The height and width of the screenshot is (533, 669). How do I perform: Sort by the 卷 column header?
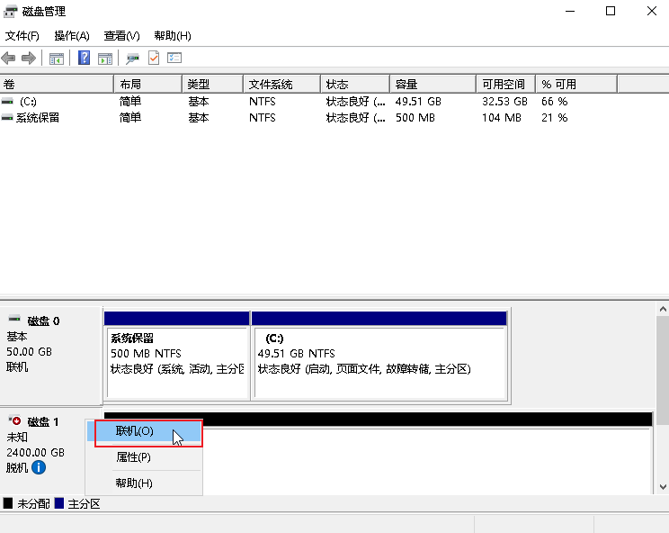tap(57, 84)
